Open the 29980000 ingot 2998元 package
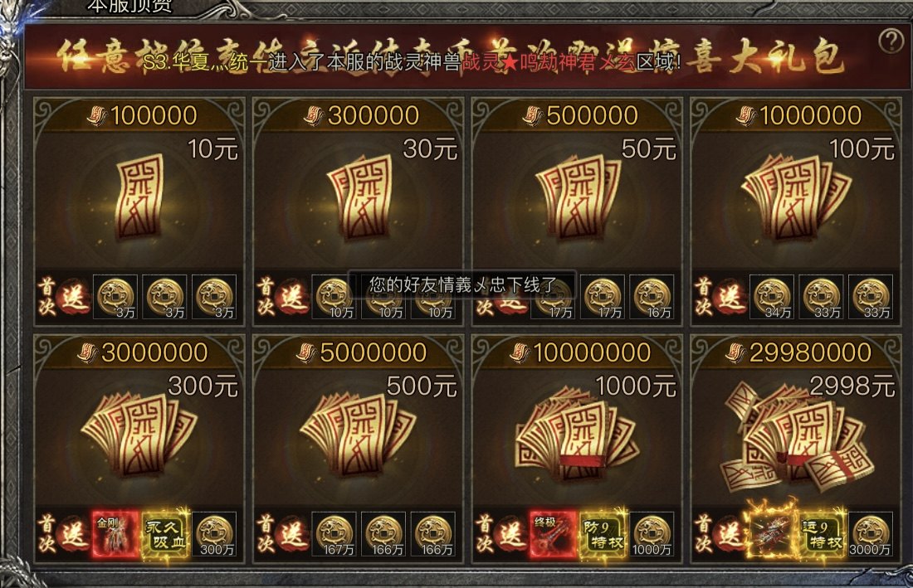 point(796,449)
